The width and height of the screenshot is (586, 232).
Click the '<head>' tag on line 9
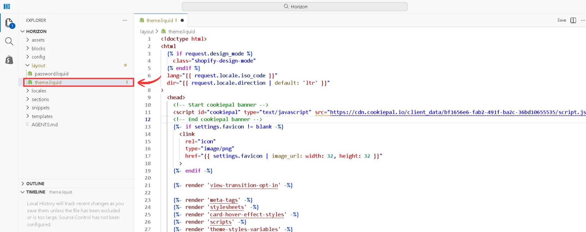click(x=176, y=97)
